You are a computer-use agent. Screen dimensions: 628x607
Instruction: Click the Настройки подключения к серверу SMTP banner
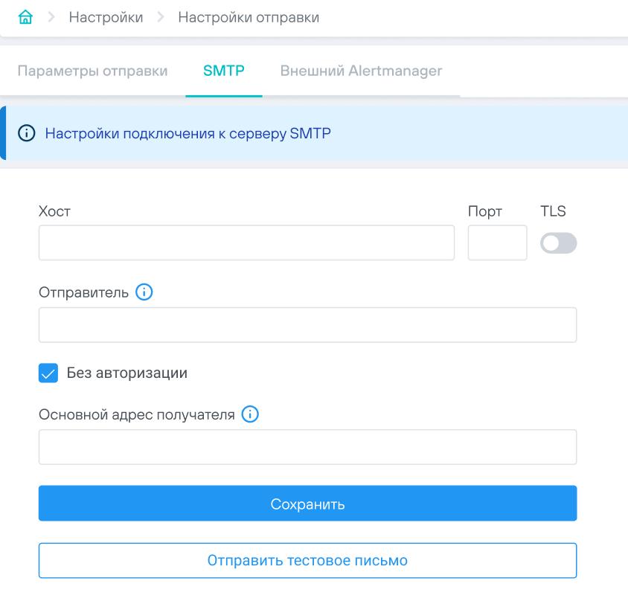pos(188,134)
